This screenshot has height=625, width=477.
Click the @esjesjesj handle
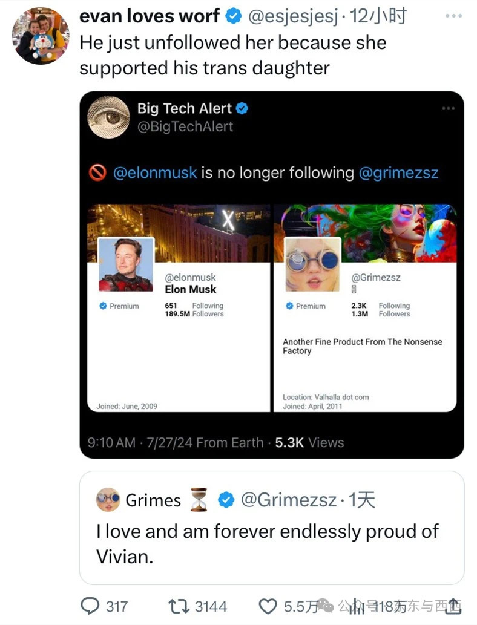tap(293, 17)
